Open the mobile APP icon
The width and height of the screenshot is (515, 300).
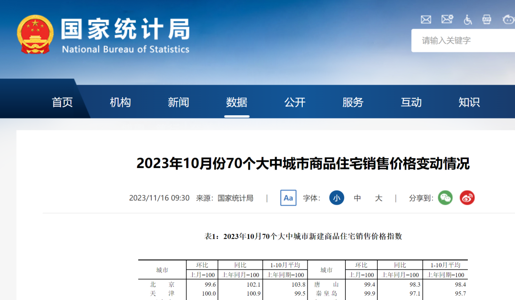(486, 20)
